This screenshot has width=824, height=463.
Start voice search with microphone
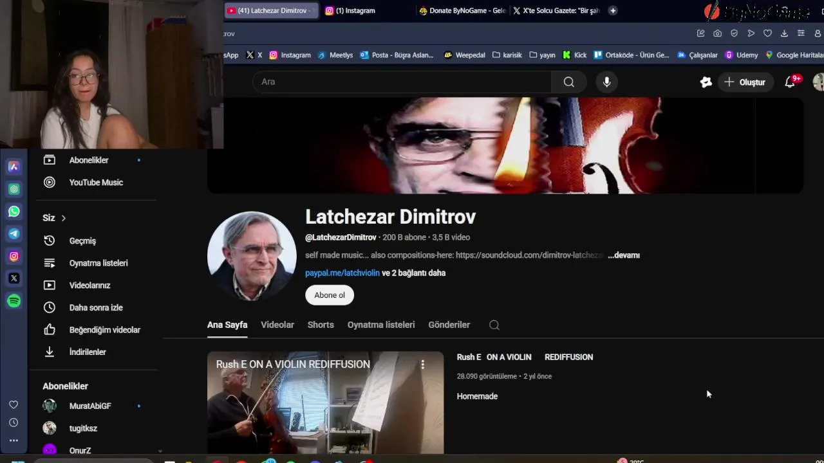(x=606, y=82)
